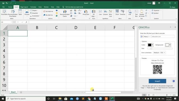The width and height of the screenshot is (179, 101).
Task: Switch to the Home tab
Action: point(10,7)
